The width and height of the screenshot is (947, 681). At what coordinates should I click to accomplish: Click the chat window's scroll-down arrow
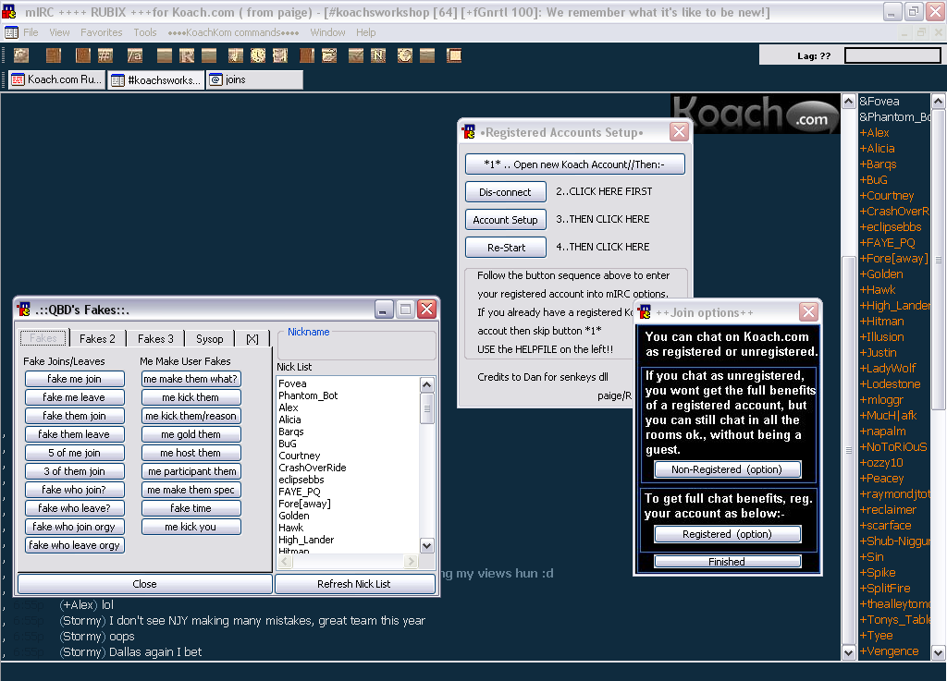point(849,652)
